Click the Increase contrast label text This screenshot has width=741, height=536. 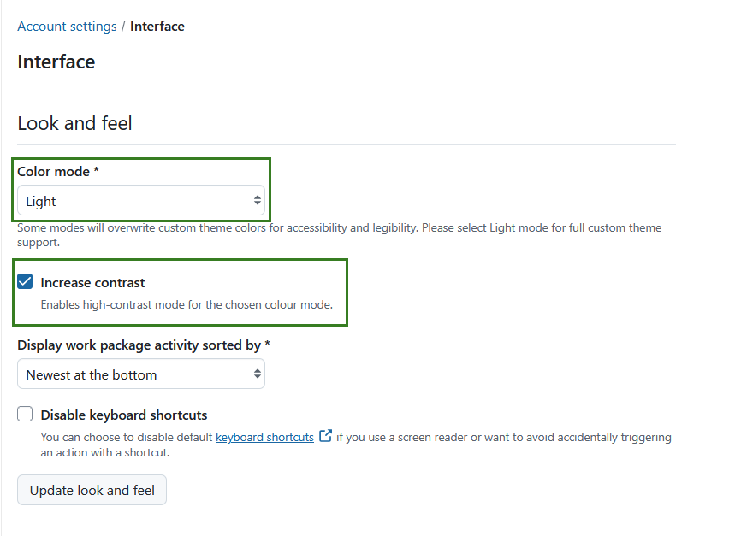click(92, 282)
